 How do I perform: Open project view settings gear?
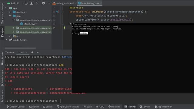click(43, 3)
